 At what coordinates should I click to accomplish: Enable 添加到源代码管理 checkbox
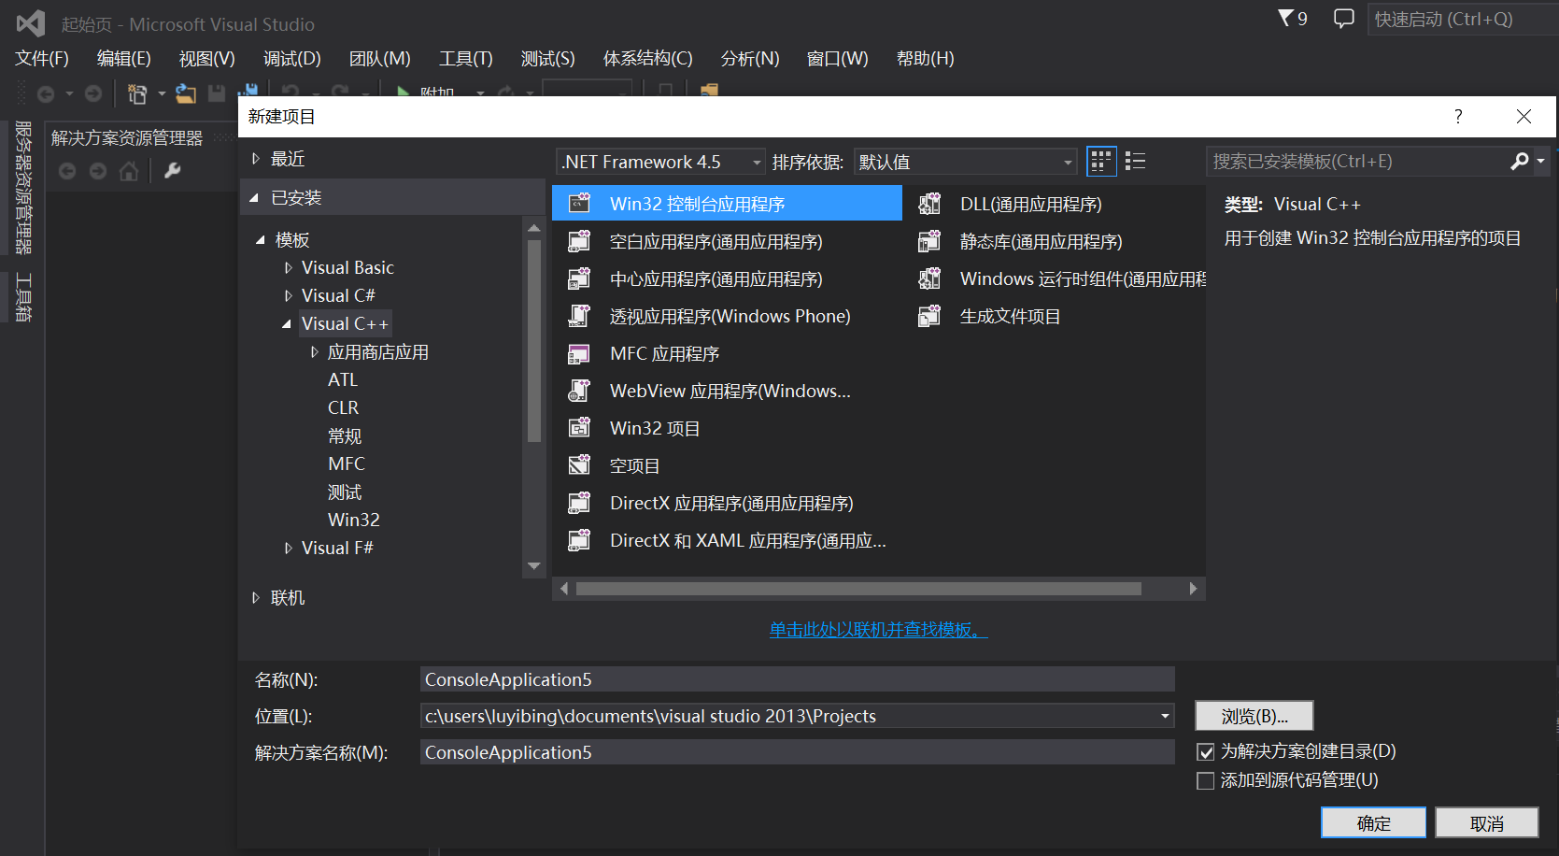coord(1206,780)
